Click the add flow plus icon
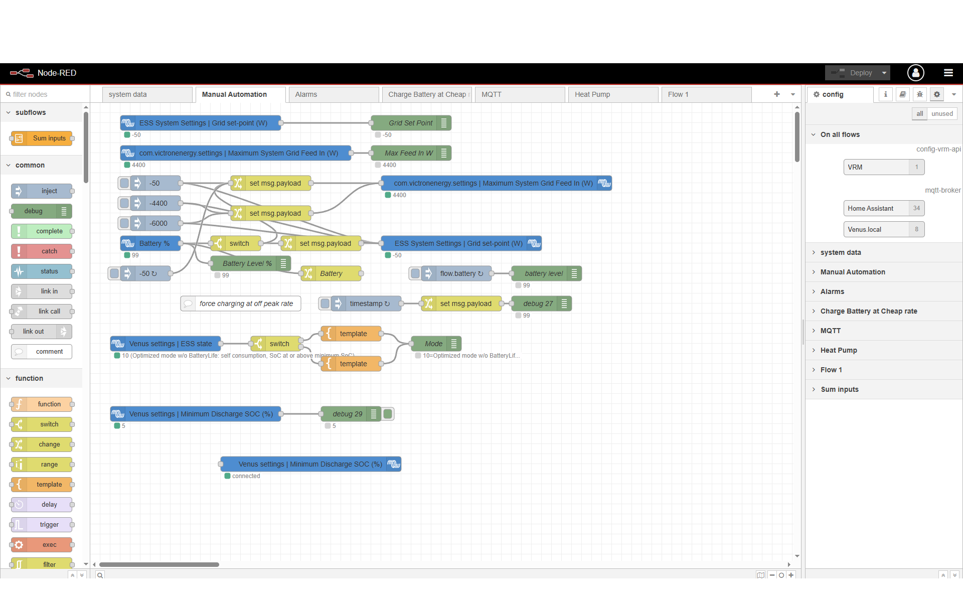The height and width of the screenshot is (602, 963). click(x=776, y=94)
